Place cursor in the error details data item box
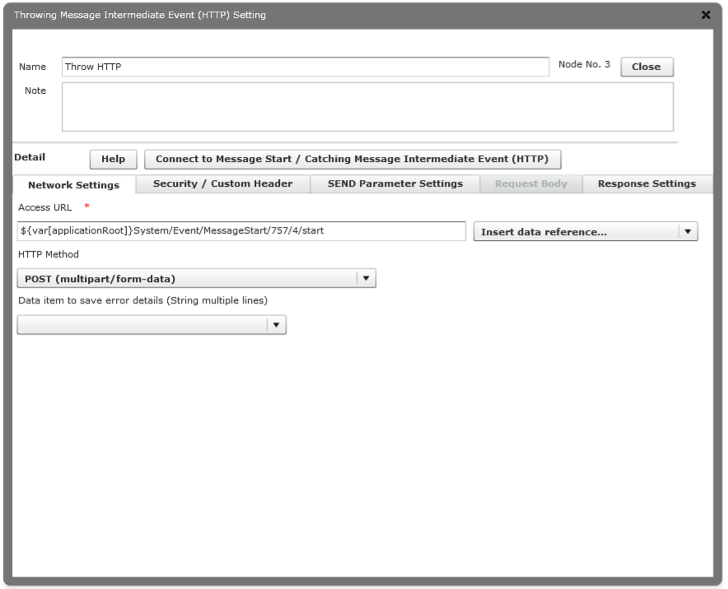Image resolution: width=728 pixels, height=589 pixels. pos(140,325)
